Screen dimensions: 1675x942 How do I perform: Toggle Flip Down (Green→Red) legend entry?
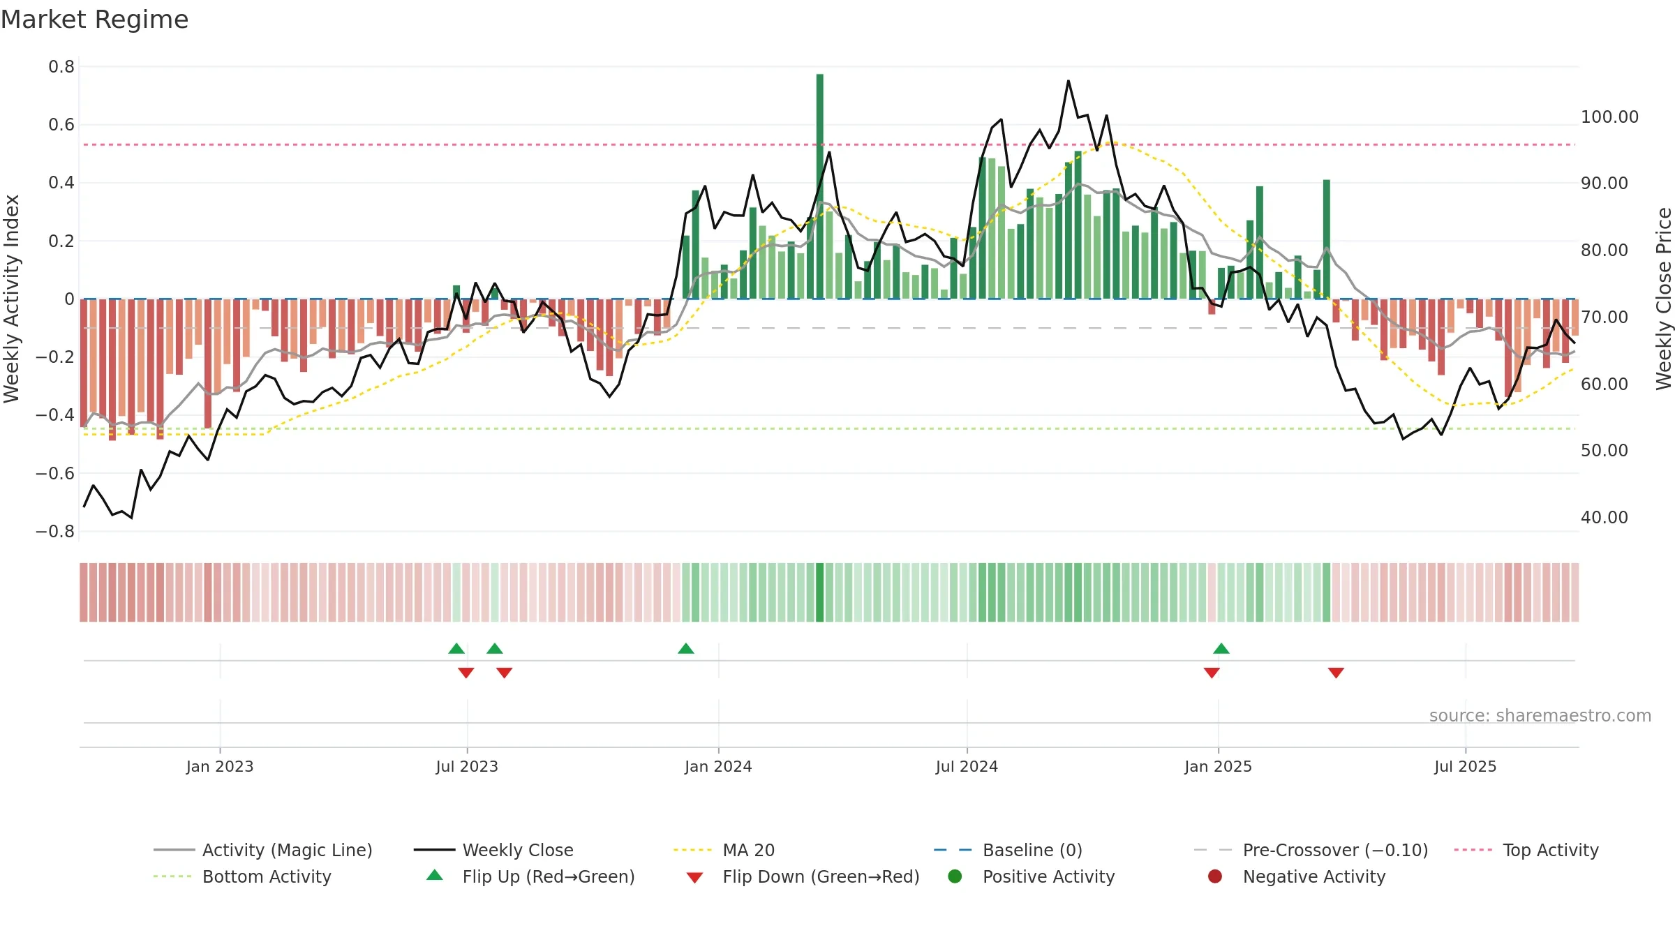[803, 876]
